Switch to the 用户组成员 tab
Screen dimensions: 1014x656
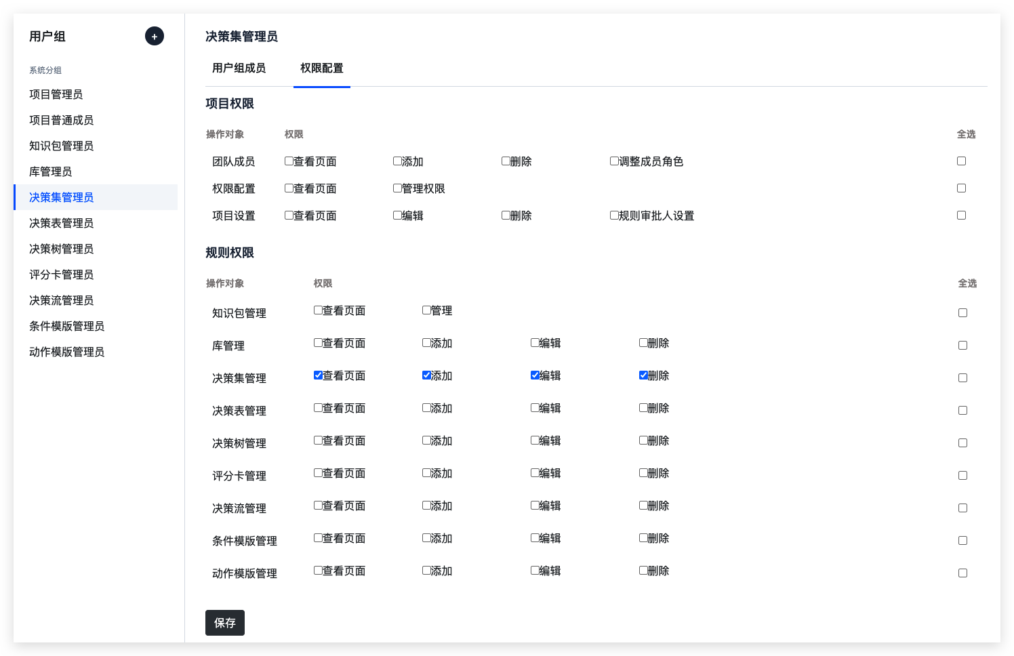(239, 68)
